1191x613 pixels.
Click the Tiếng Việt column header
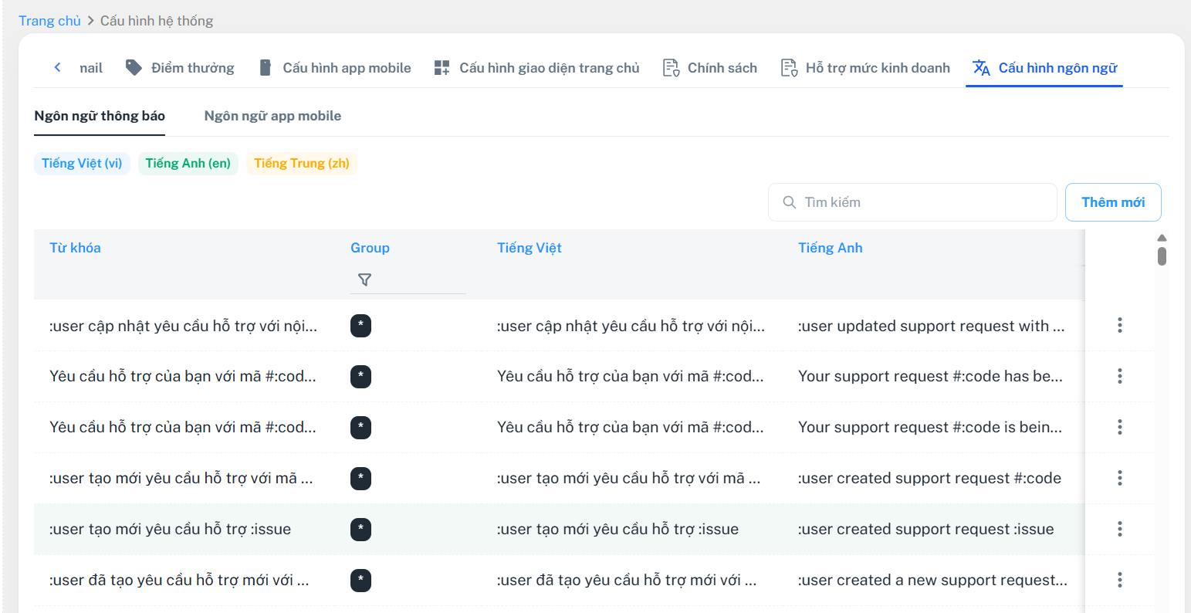click(530, 248)
